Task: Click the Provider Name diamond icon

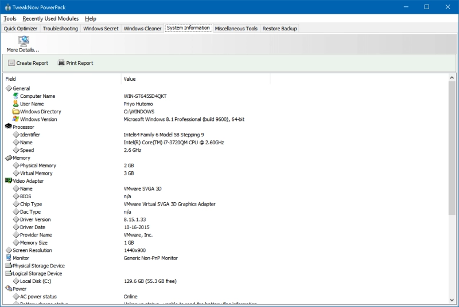Action: point(16,235)
